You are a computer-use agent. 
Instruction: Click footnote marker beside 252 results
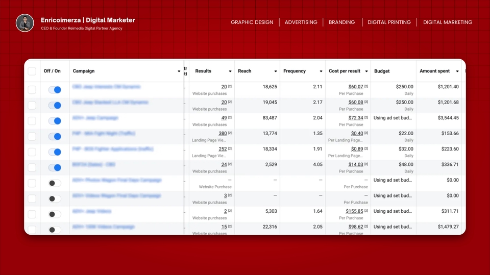(230, 149)
